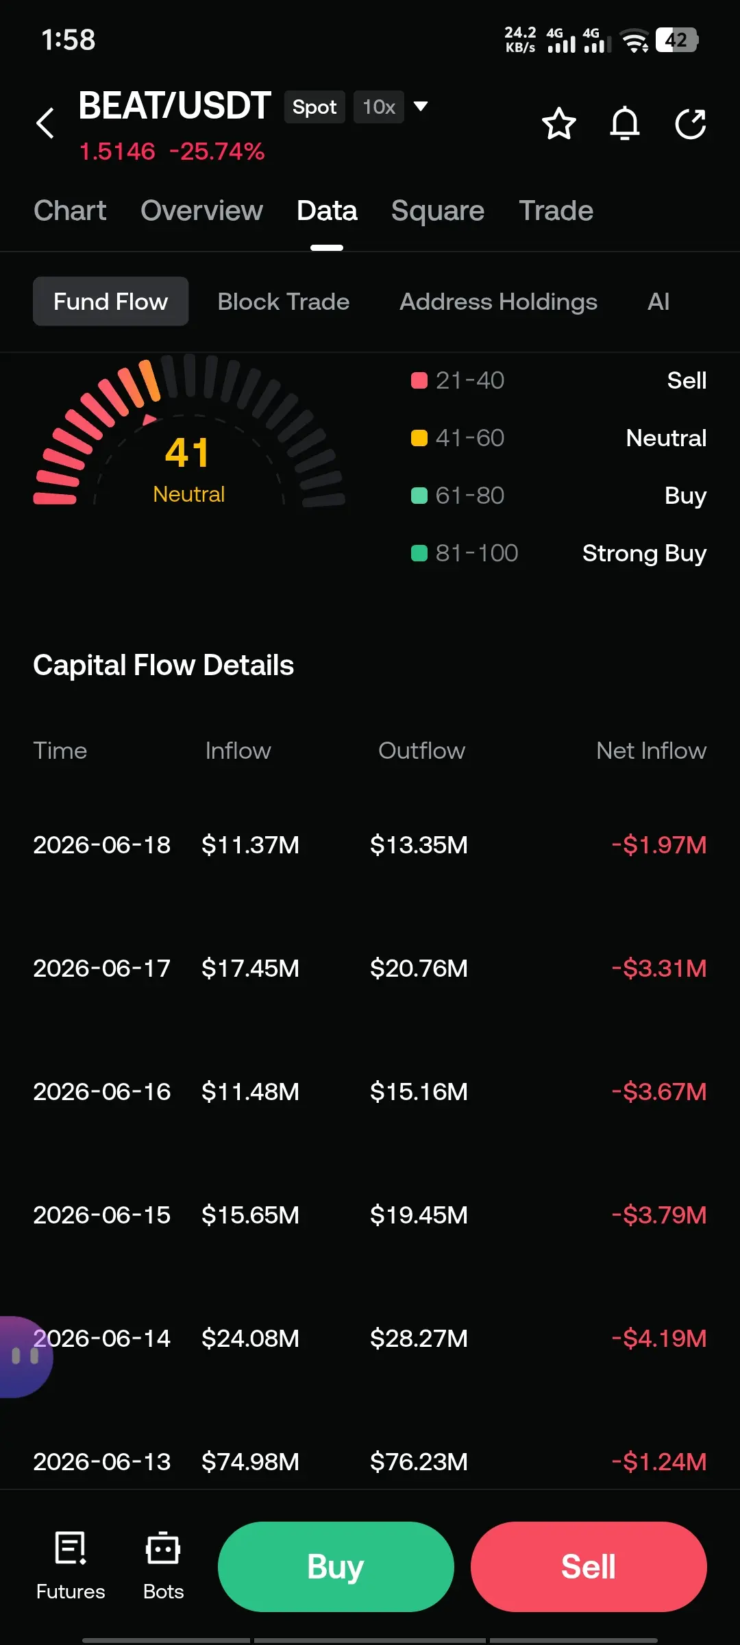The image size is (740, 1645).
Task: Tap the Wi-Fi status bar icon
Action: (634, 40)
